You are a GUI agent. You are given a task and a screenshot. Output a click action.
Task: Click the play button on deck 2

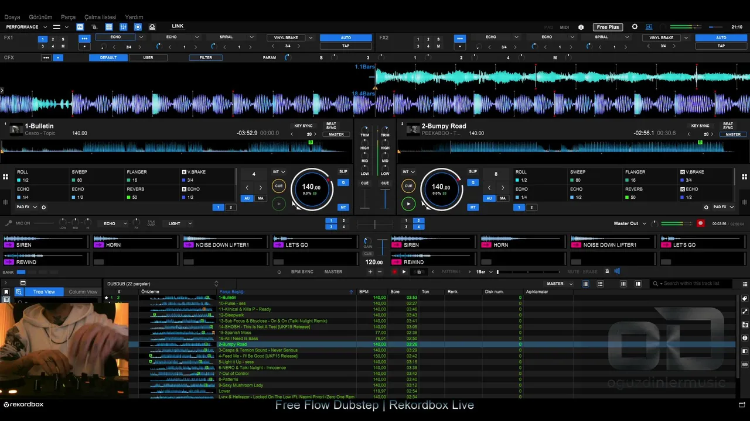click(x=408, y=203)
